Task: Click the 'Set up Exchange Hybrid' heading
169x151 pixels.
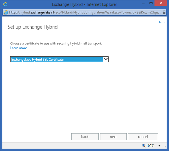Action: (x=32, y=27)
